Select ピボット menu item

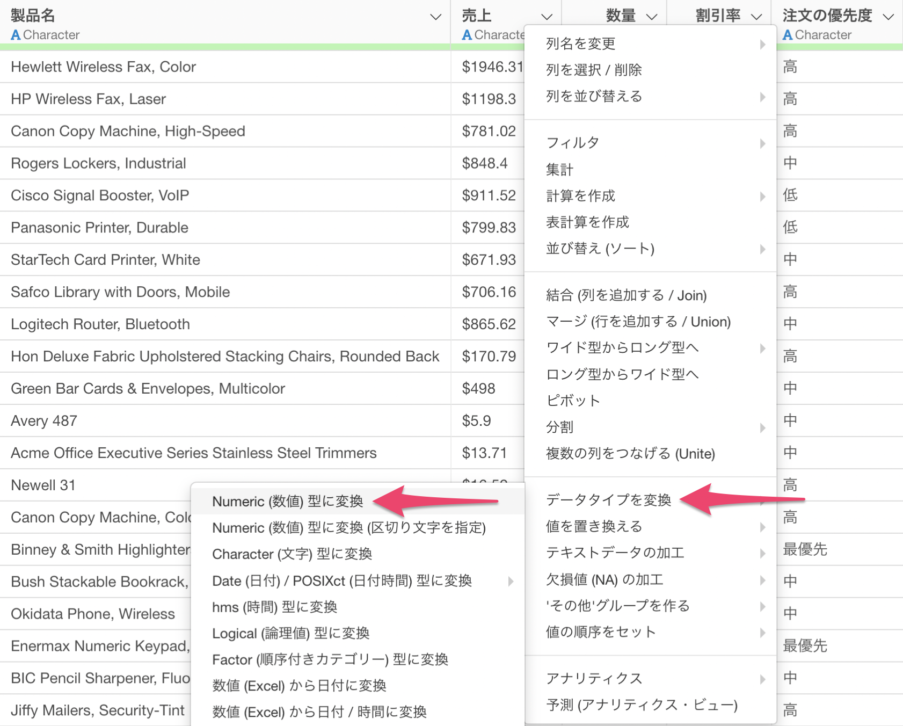pos(572,401)
